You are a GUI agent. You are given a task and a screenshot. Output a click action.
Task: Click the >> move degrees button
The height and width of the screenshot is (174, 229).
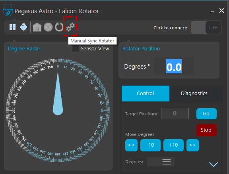pos(192,145)
